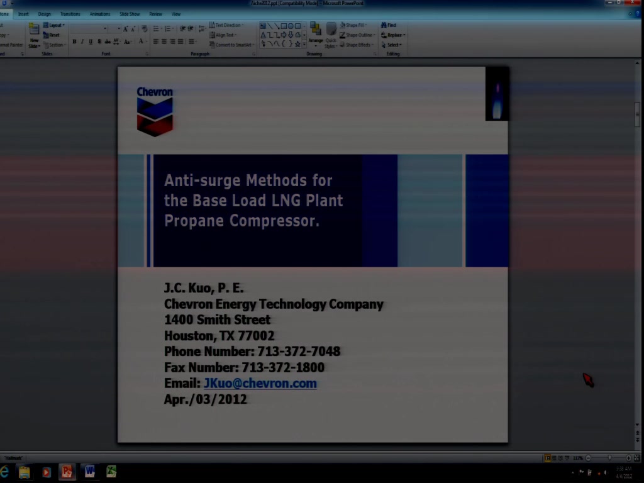Expand the Shape Fill dropdown
Viewport: 644px width, 483px height.
coord(353,25)
